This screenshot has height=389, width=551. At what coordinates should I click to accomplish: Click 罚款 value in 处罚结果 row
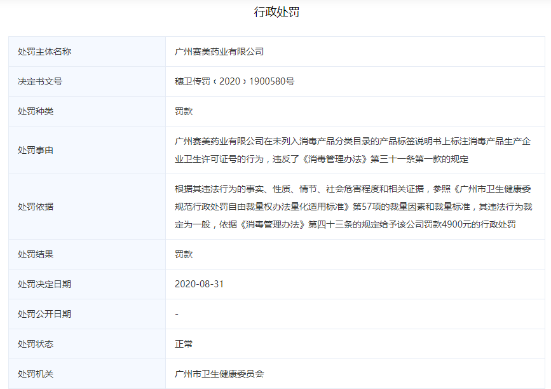[x=184, y=254]
